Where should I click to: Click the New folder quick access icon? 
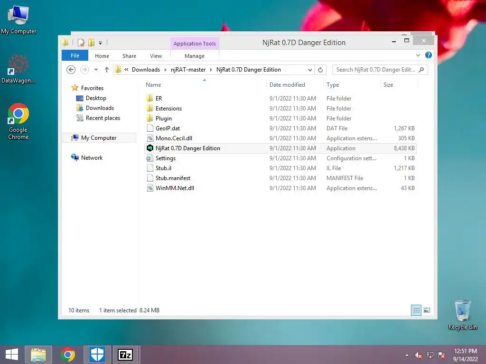(91, 43)
